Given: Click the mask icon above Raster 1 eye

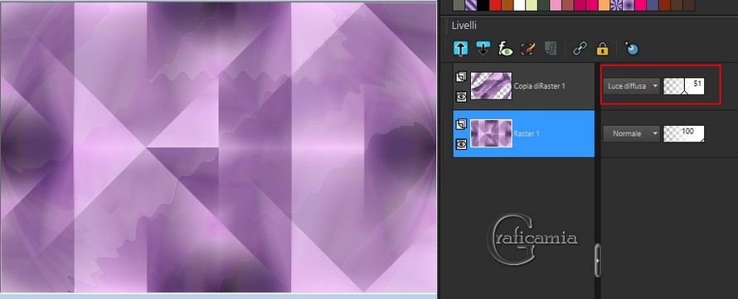Looking at the screenshot, I should (x=461, y=124).
